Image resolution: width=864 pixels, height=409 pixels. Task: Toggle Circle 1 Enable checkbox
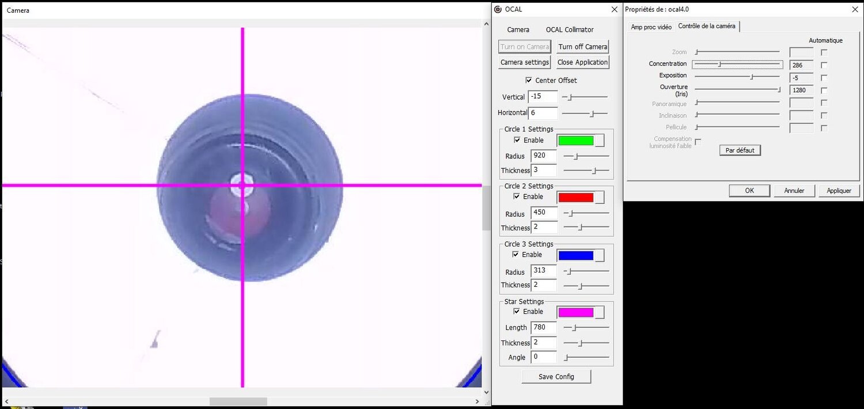[x=517, y=140]
